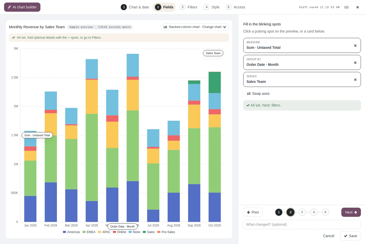Cancel the chart edits

329,236
